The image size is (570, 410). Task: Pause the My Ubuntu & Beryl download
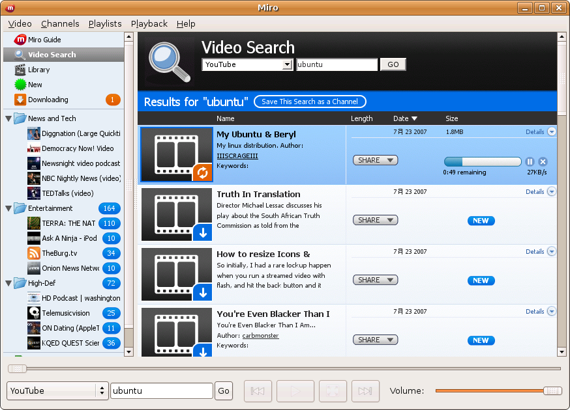pyautogui.click(x=530, y=162)
